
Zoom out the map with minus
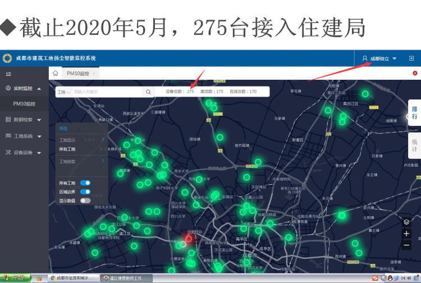click(406, 245)
